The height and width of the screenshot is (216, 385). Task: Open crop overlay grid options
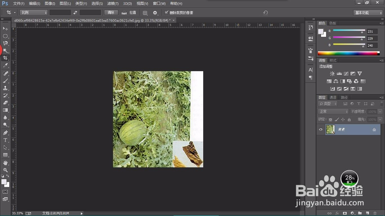(145, 13)
